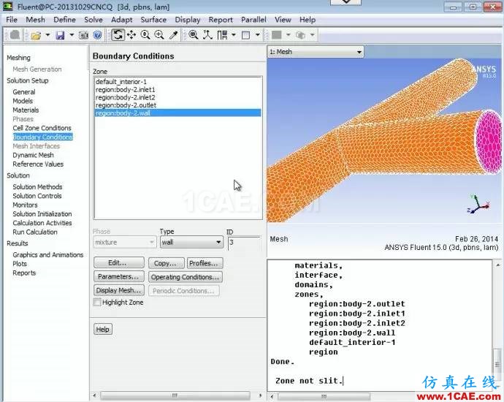Select the zoom to area tool
The width and height of the screenshot is (504, 402).
pos(159,35)
